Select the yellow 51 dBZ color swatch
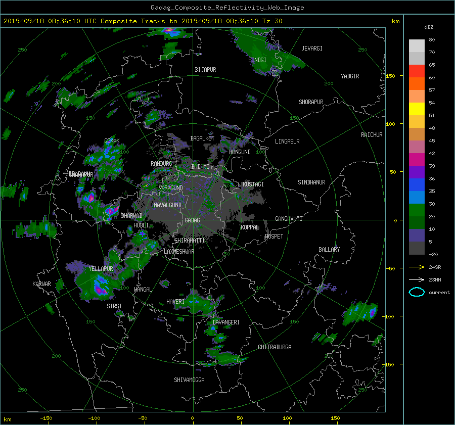This screenshot has height=425, width=455. tap(417, 109)
